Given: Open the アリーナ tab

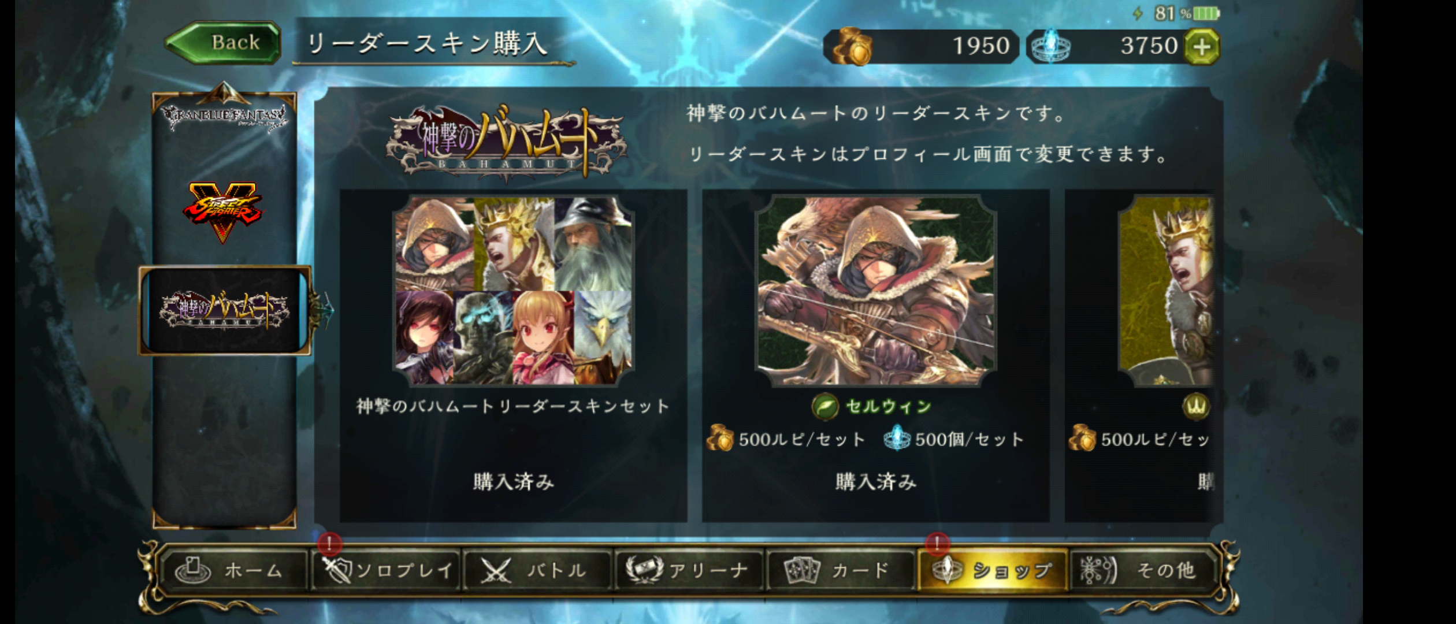Looking at the screenshot, I should coord(689,570).
